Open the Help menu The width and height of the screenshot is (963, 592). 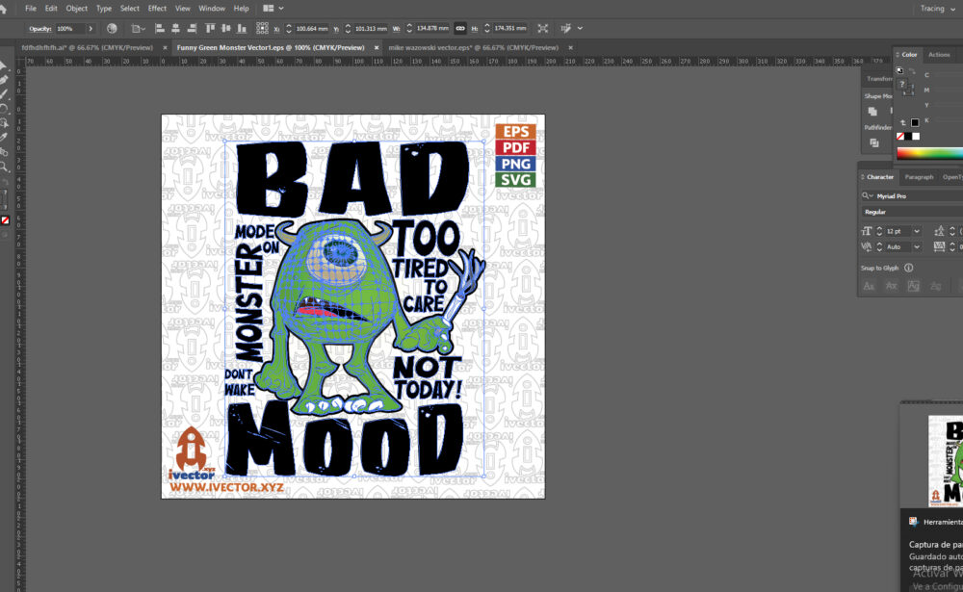(242, 9)
